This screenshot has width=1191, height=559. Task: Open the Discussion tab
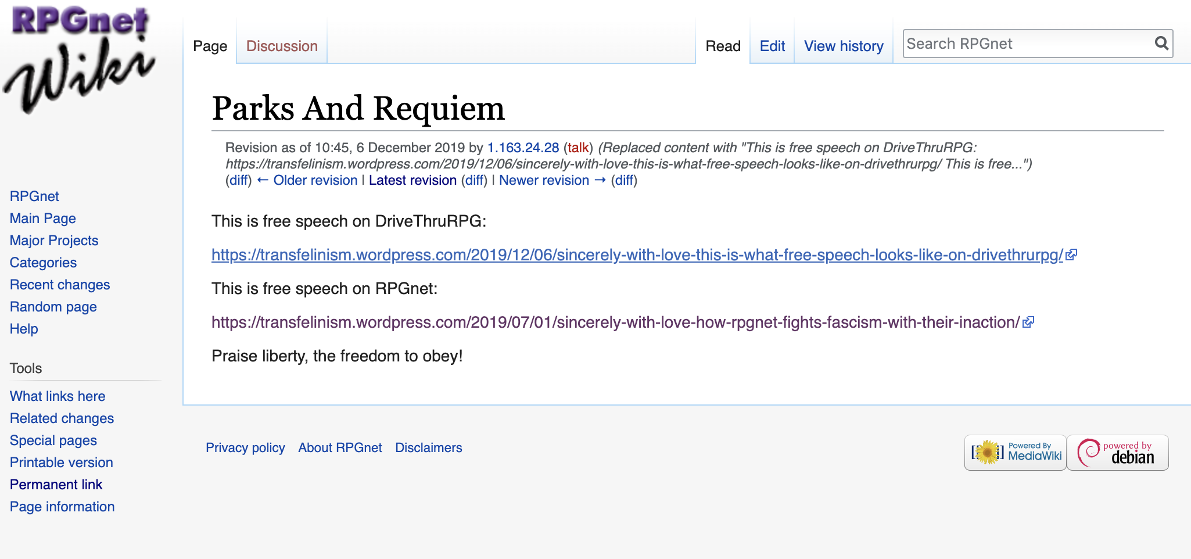[282, 46]
